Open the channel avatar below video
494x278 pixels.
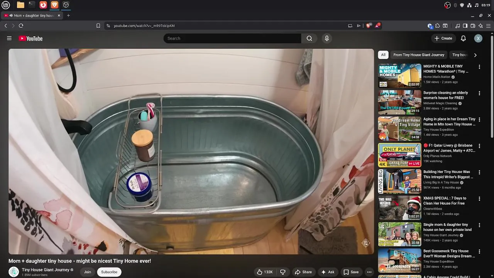tap(14, 272)
